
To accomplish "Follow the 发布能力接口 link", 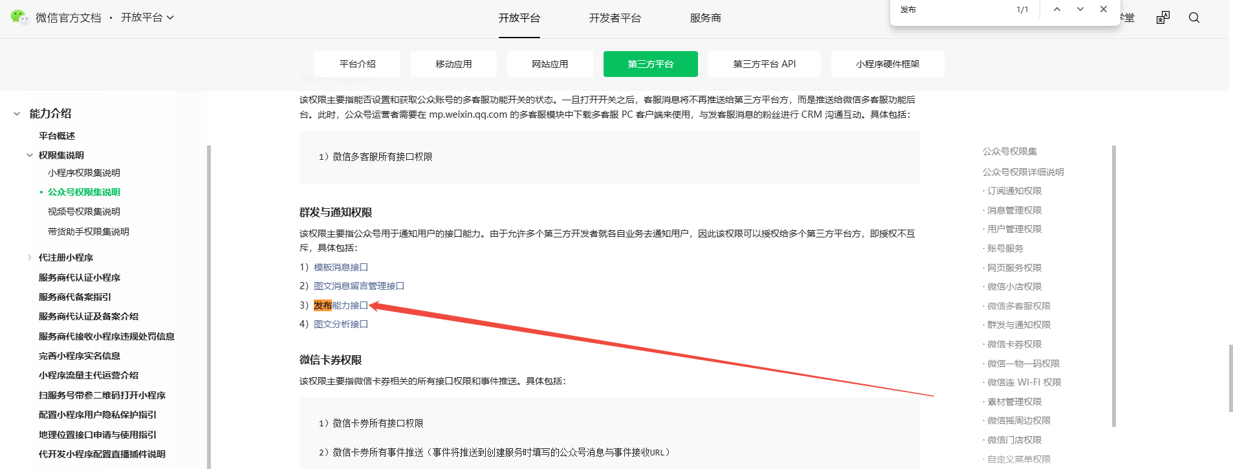I will (x=341, y=305).
